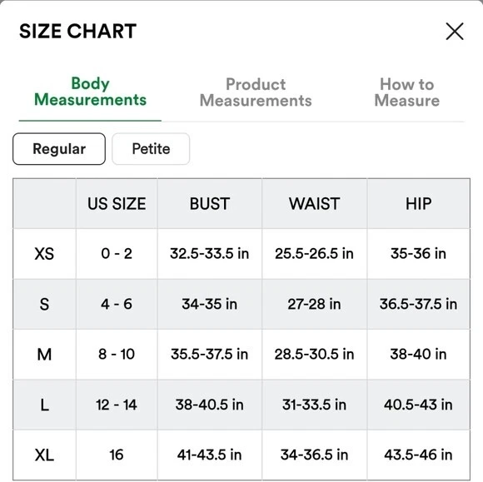Click the 32.5-33.5 in bust cell
This screenshot has width=483, height=482.
(210, 254)
